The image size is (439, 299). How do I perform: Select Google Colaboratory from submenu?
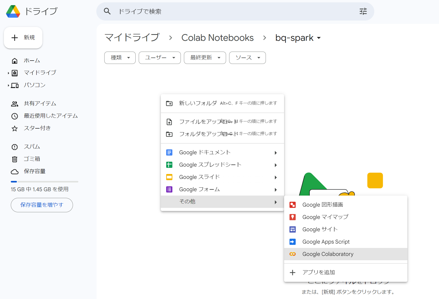(x=346, y=254)
